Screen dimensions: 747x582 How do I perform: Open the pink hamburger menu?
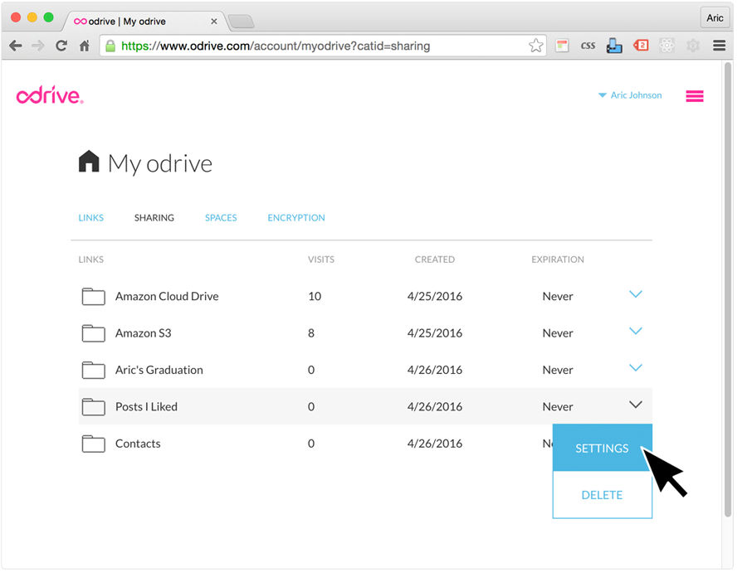click(694, 96)
